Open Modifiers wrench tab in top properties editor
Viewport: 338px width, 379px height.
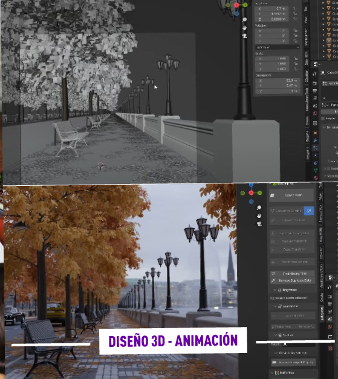coord(315,140)
